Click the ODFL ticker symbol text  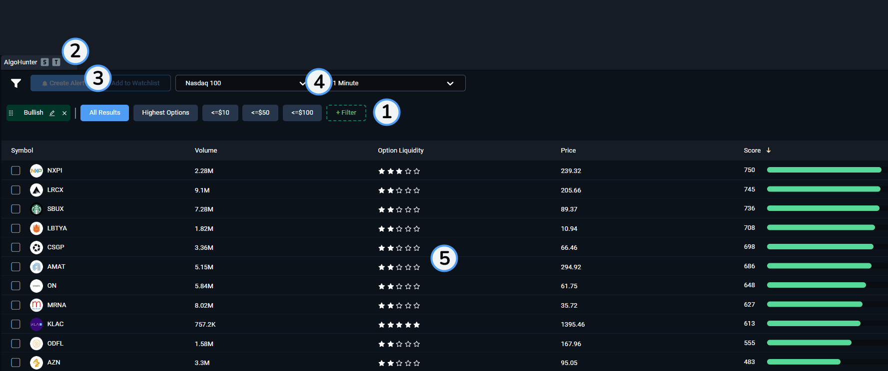pyautogui.click(x=55, y=344)
